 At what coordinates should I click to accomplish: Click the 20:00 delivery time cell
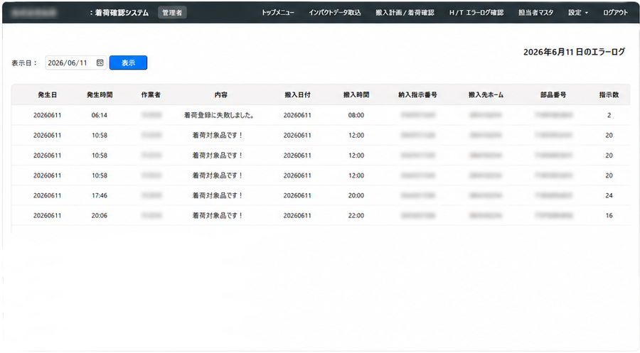(x=356, y=195)
